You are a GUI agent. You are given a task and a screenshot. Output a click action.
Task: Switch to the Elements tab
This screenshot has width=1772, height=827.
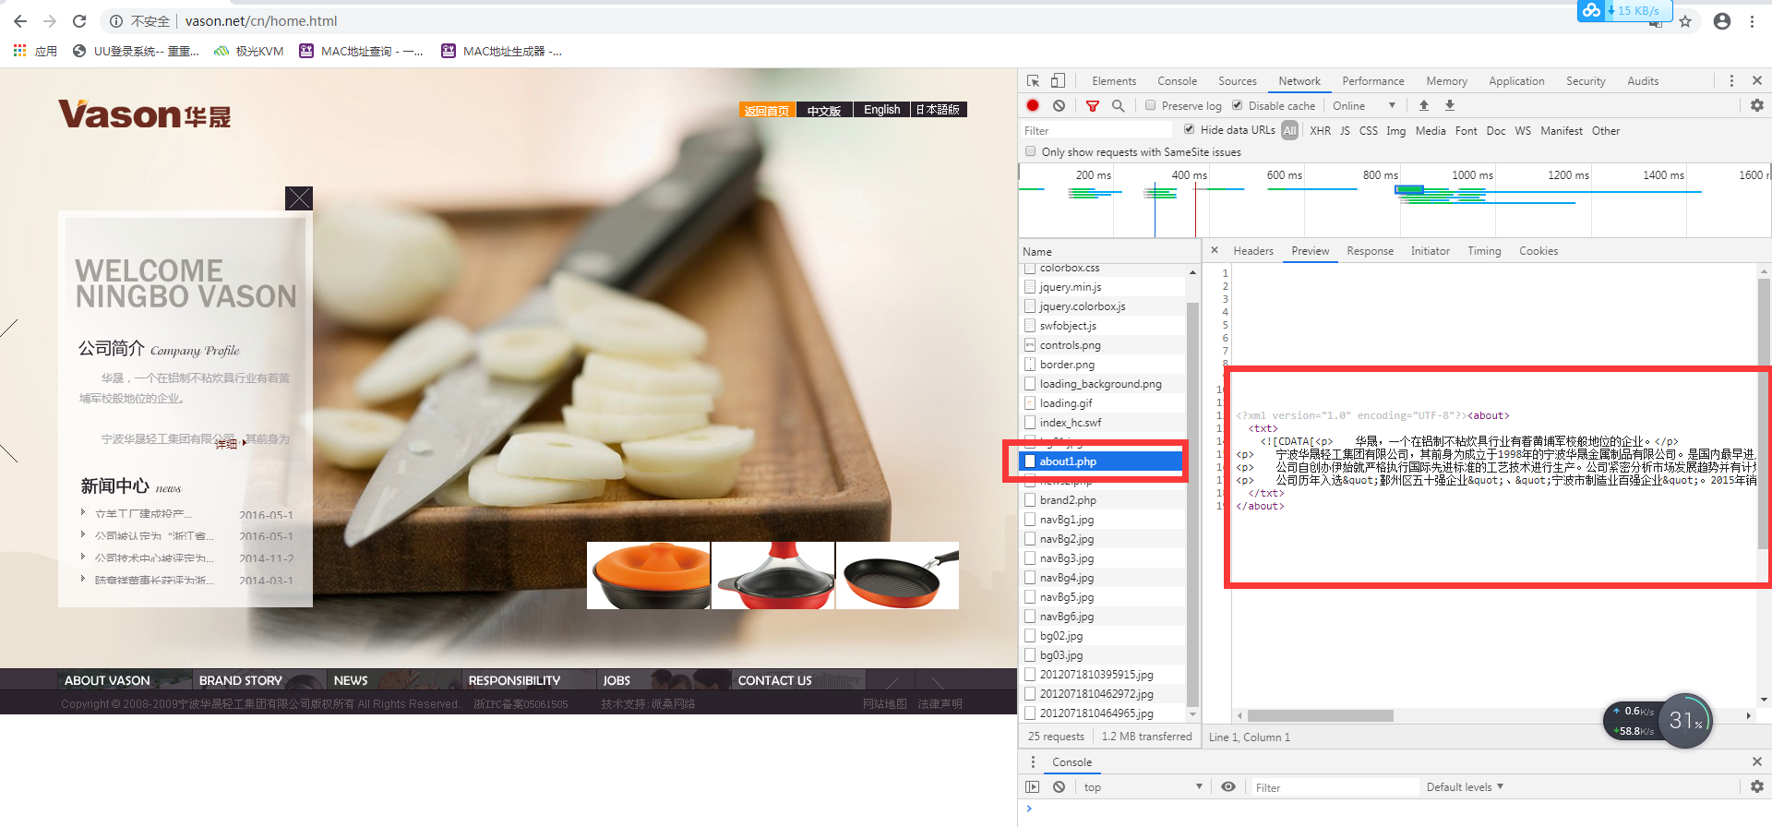pos(1114,81)
